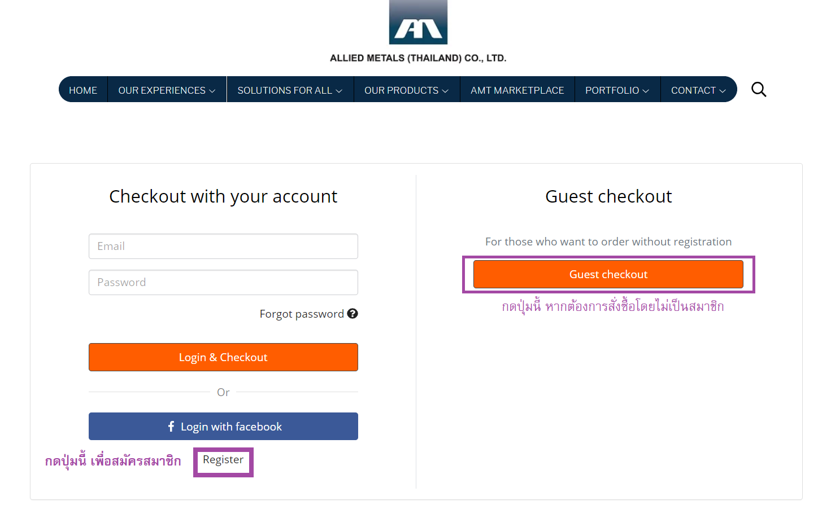Open the OUR PRODUCTS dropdown menu
This screenshot has width=831, height=505.
click(x=407, y=90)
